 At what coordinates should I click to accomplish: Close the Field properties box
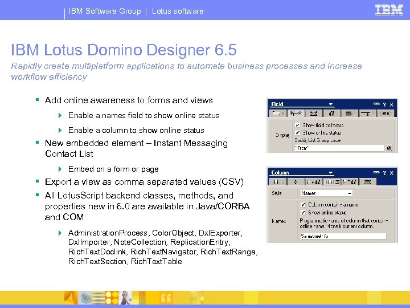(391, 104)
